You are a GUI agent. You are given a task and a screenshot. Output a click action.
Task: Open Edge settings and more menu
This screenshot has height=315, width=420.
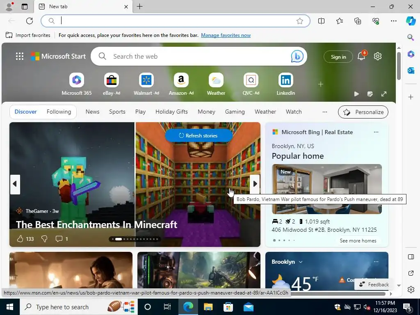coord(394,21)
